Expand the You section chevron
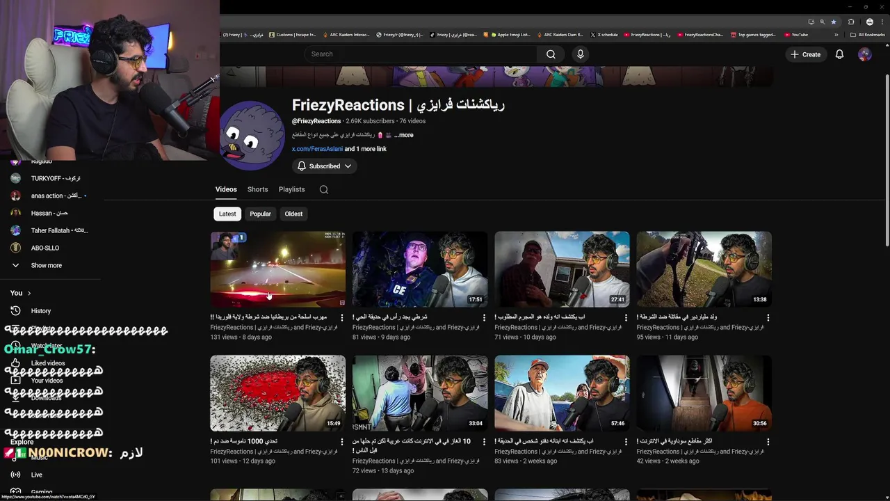Screen dimensions: 890x501 (x=29, y=293)
